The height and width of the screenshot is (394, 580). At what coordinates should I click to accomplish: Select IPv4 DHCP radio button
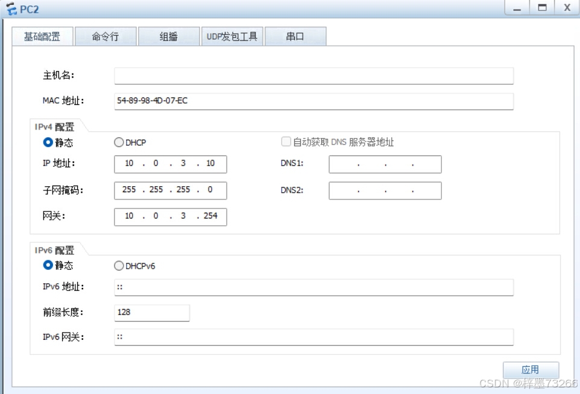click(x=119, y=142)
